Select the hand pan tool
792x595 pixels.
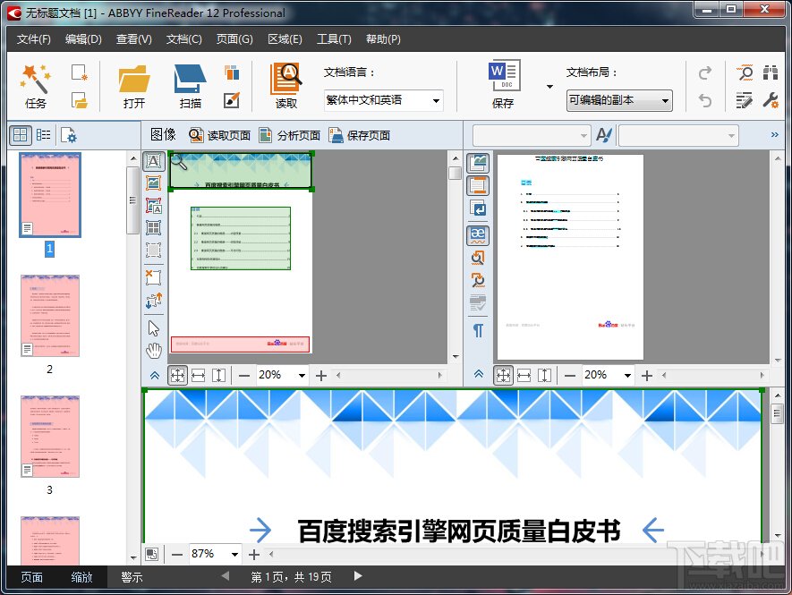tap(154, 351)
